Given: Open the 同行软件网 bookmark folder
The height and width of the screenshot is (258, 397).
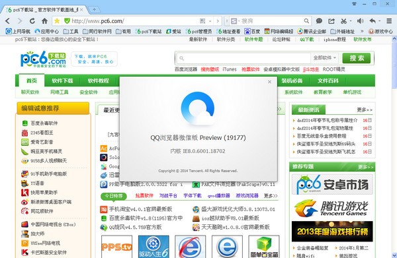Looking at the screenshot, I should [x=97, y=31].
